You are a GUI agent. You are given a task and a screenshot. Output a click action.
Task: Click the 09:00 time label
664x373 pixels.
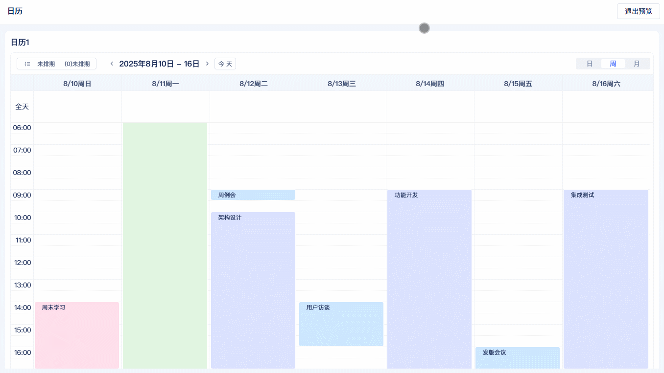22,195
